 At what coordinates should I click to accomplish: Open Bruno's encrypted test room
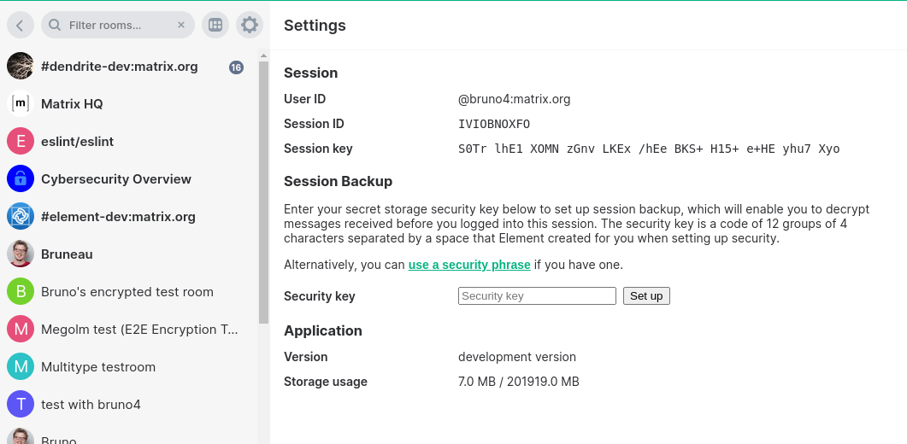tap(127, 292)
